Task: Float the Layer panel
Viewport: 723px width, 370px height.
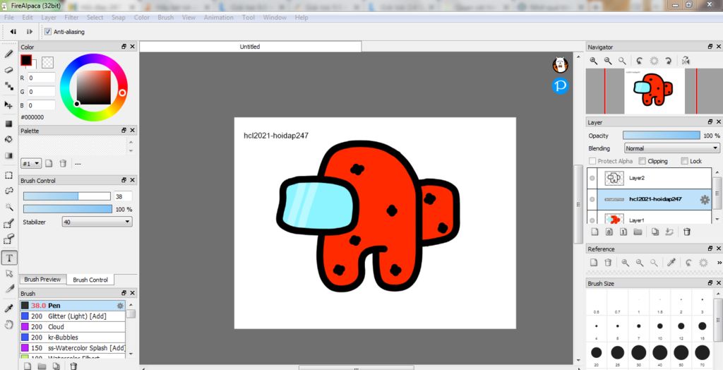Action: click(710, 122)
